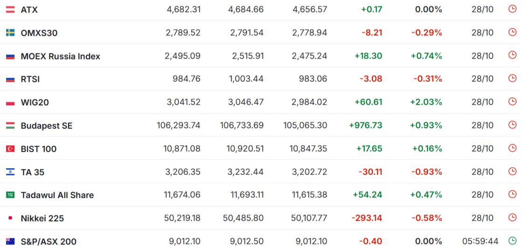Click the Turkey flag icon beside BIST 100
Screen dimensions: 523x251
tap(10, 149)
